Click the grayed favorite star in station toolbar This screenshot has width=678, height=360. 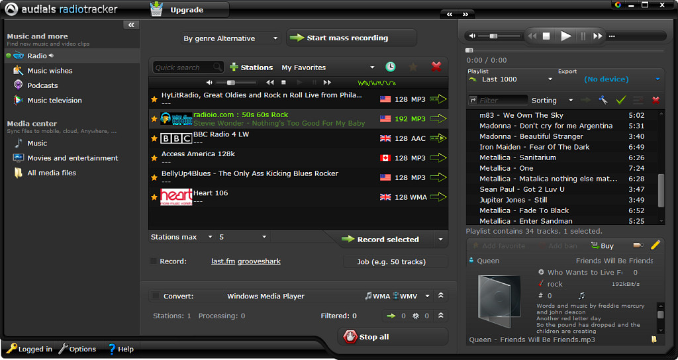(413, 67)
